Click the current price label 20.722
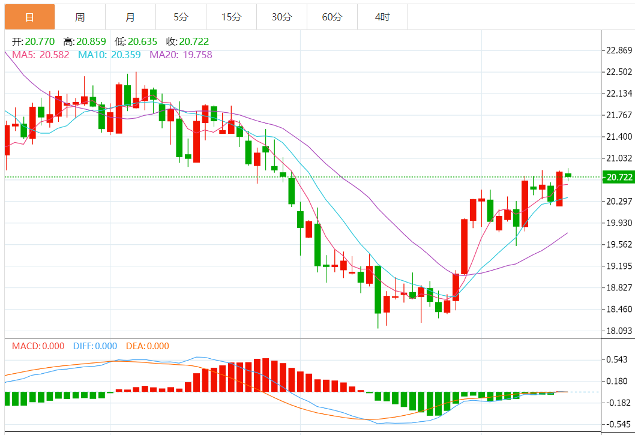Viewport: 635px width, 435px height. (x=618, y=177)
